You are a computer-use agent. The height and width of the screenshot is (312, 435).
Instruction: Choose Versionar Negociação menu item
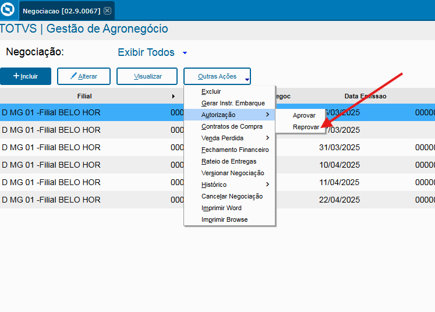pyautogui.click(x=229, y=173)
